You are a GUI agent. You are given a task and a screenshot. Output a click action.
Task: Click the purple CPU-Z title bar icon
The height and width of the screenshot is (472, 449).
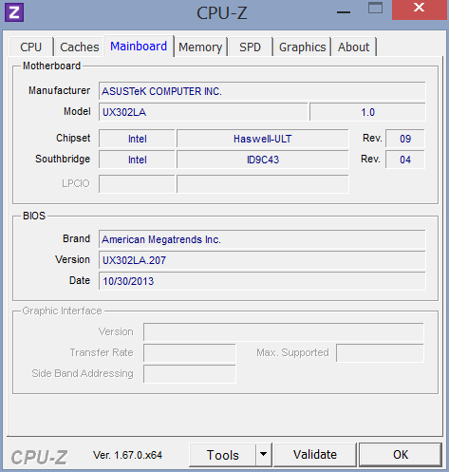pos(14,12)
